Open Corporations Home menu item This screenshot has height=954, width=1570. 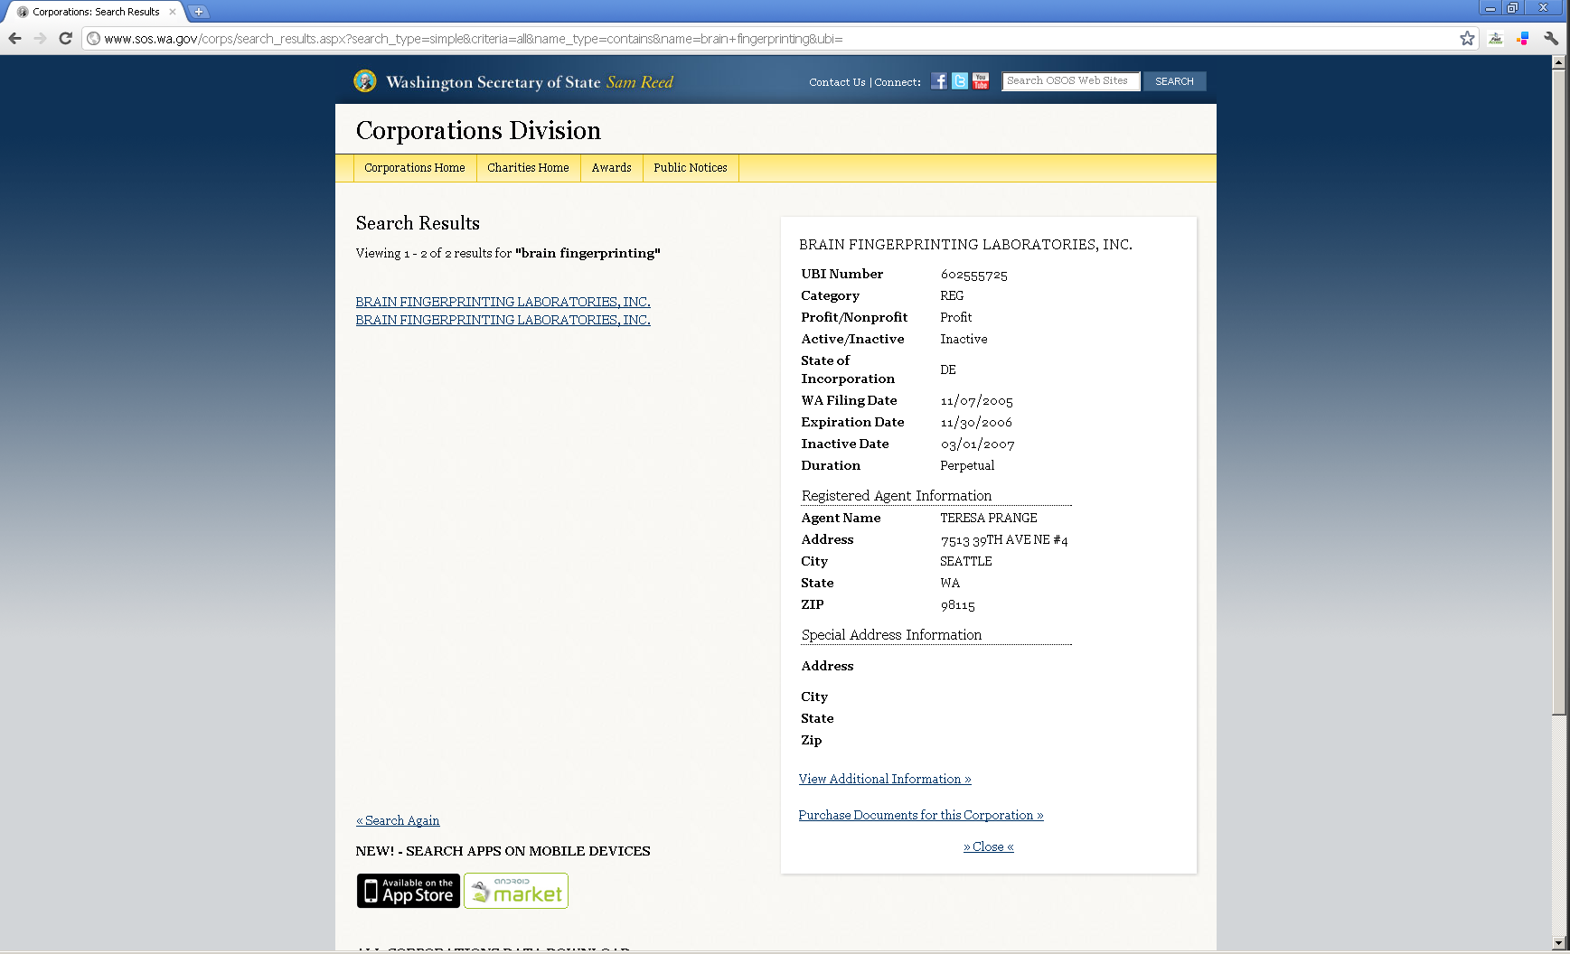(415, 168)
